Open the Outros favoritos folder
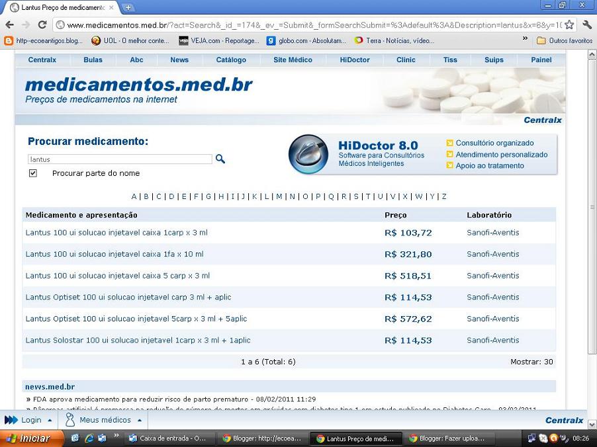This screenshot has width=597, height=447. (x=565, y=41)
